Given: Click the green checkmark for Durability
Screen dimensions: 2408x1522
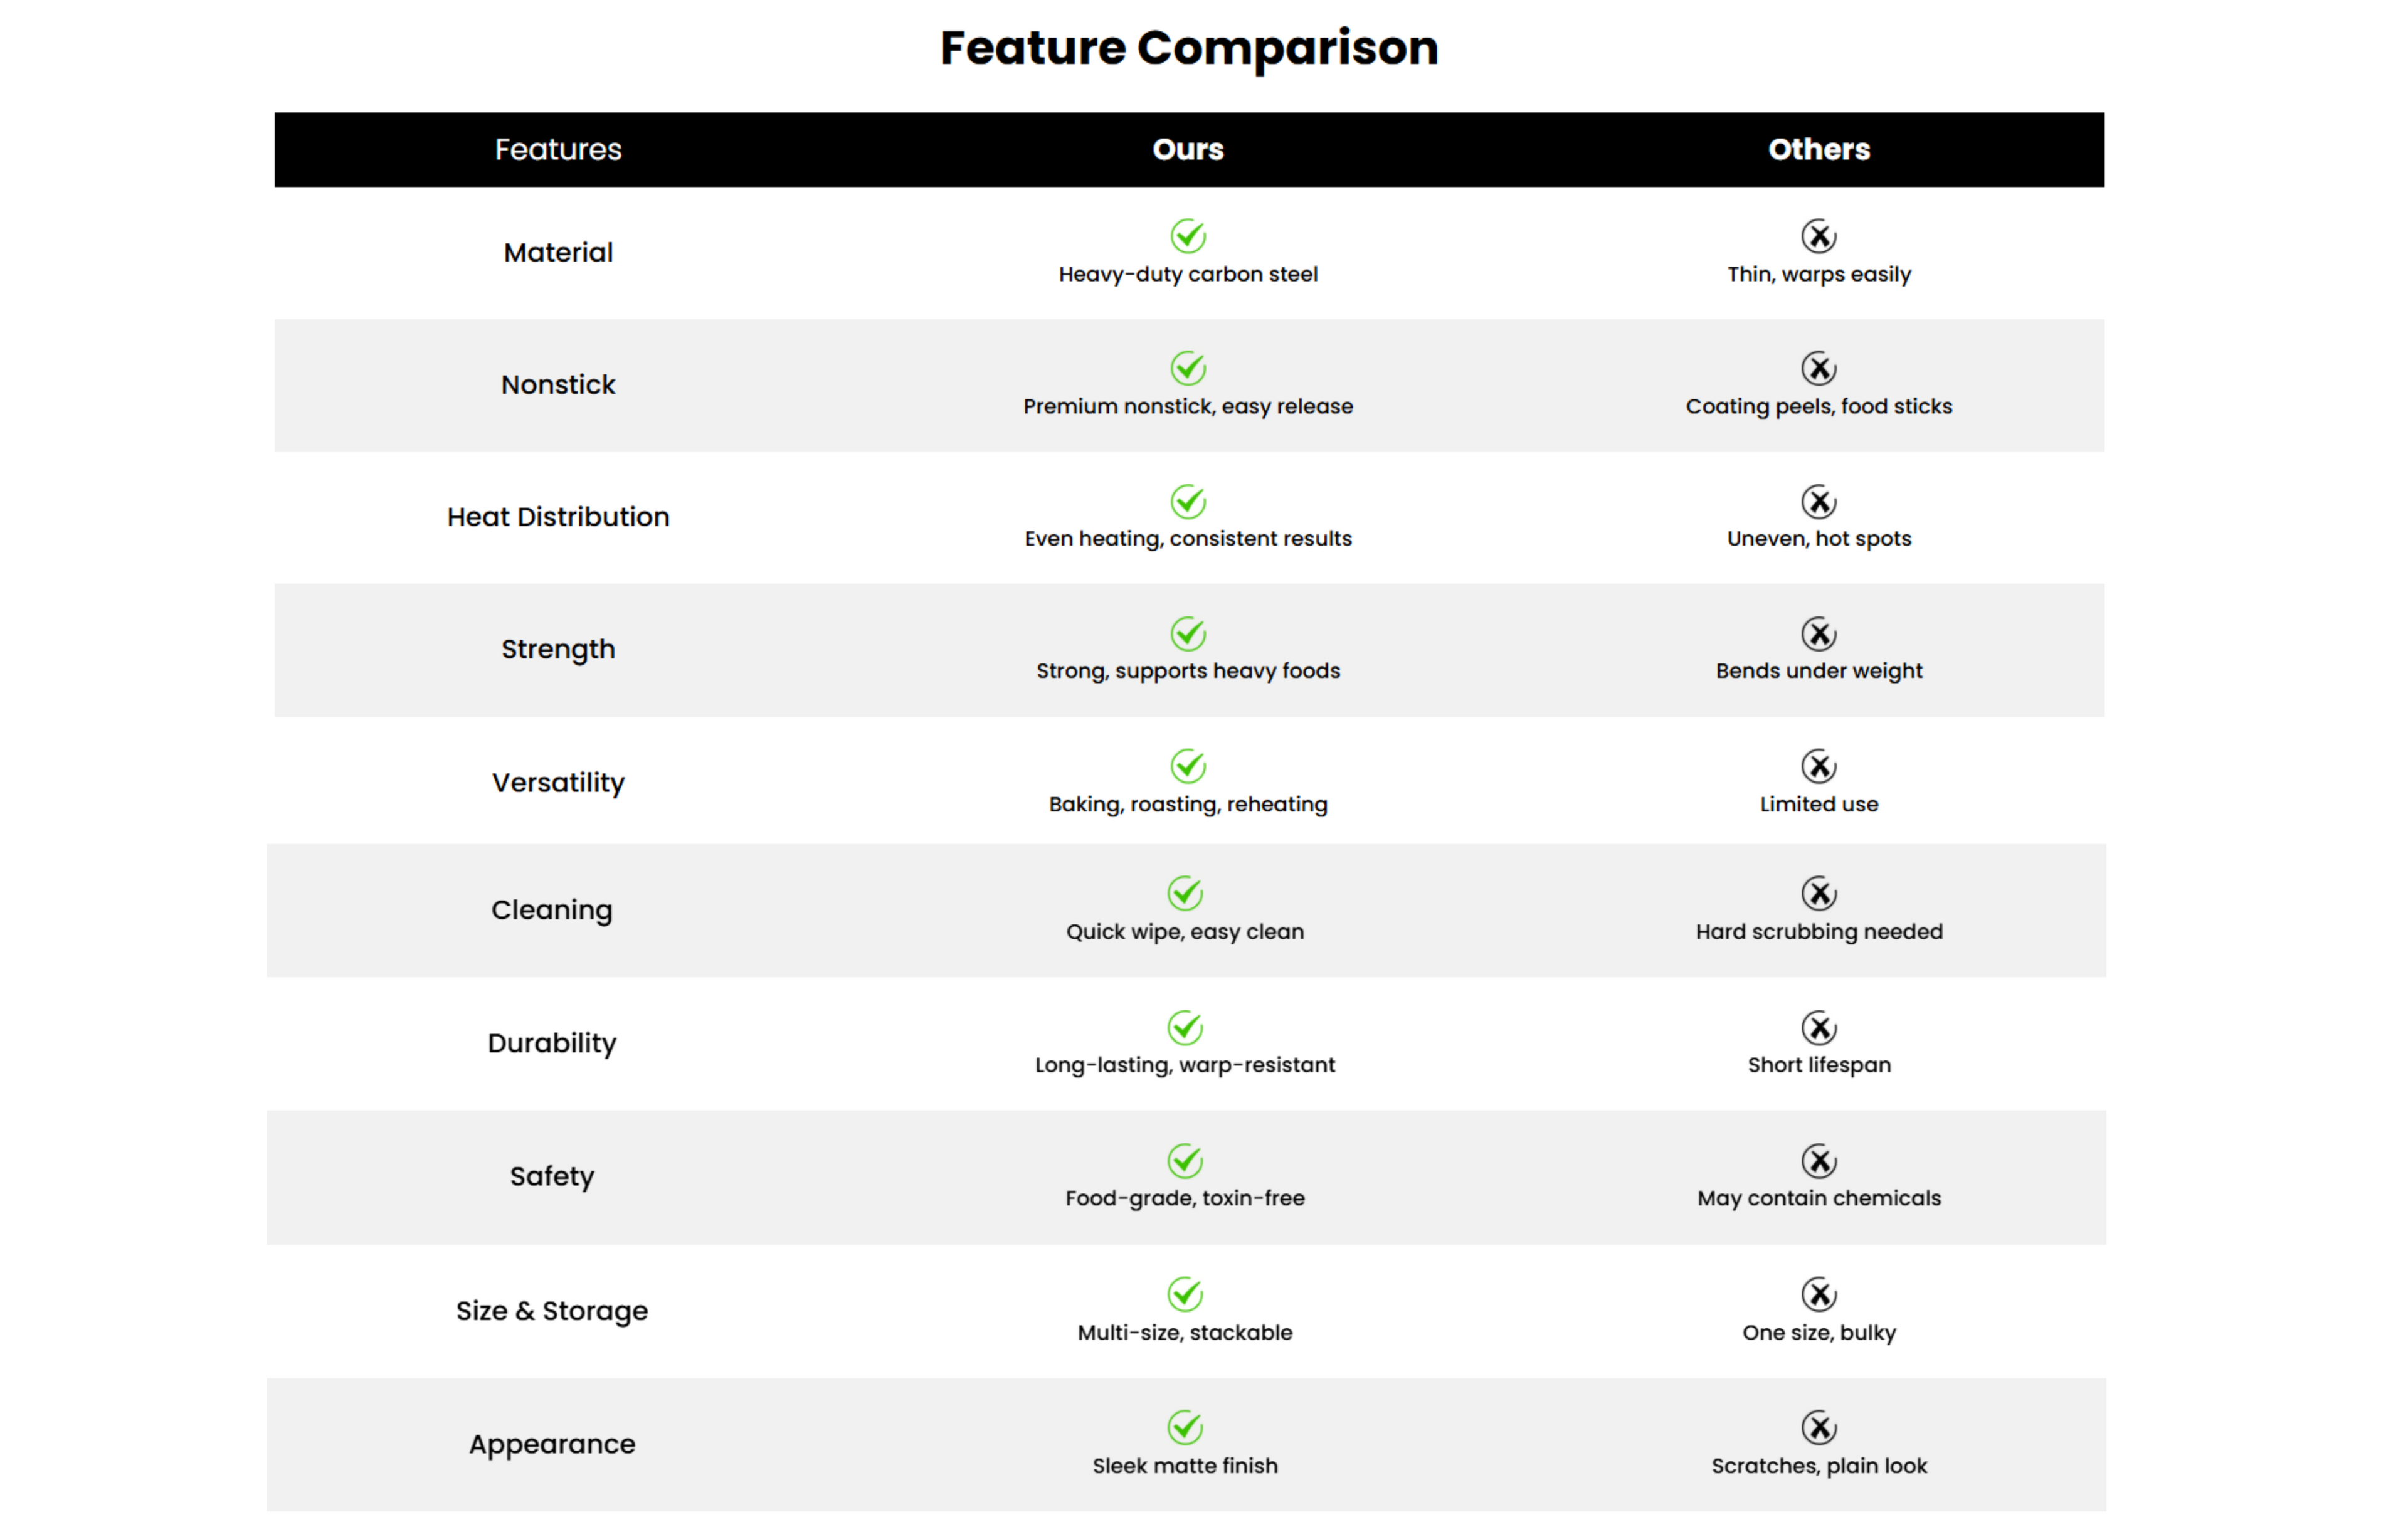Looking at the screenshot, I should click(x=1185, y=1028).
